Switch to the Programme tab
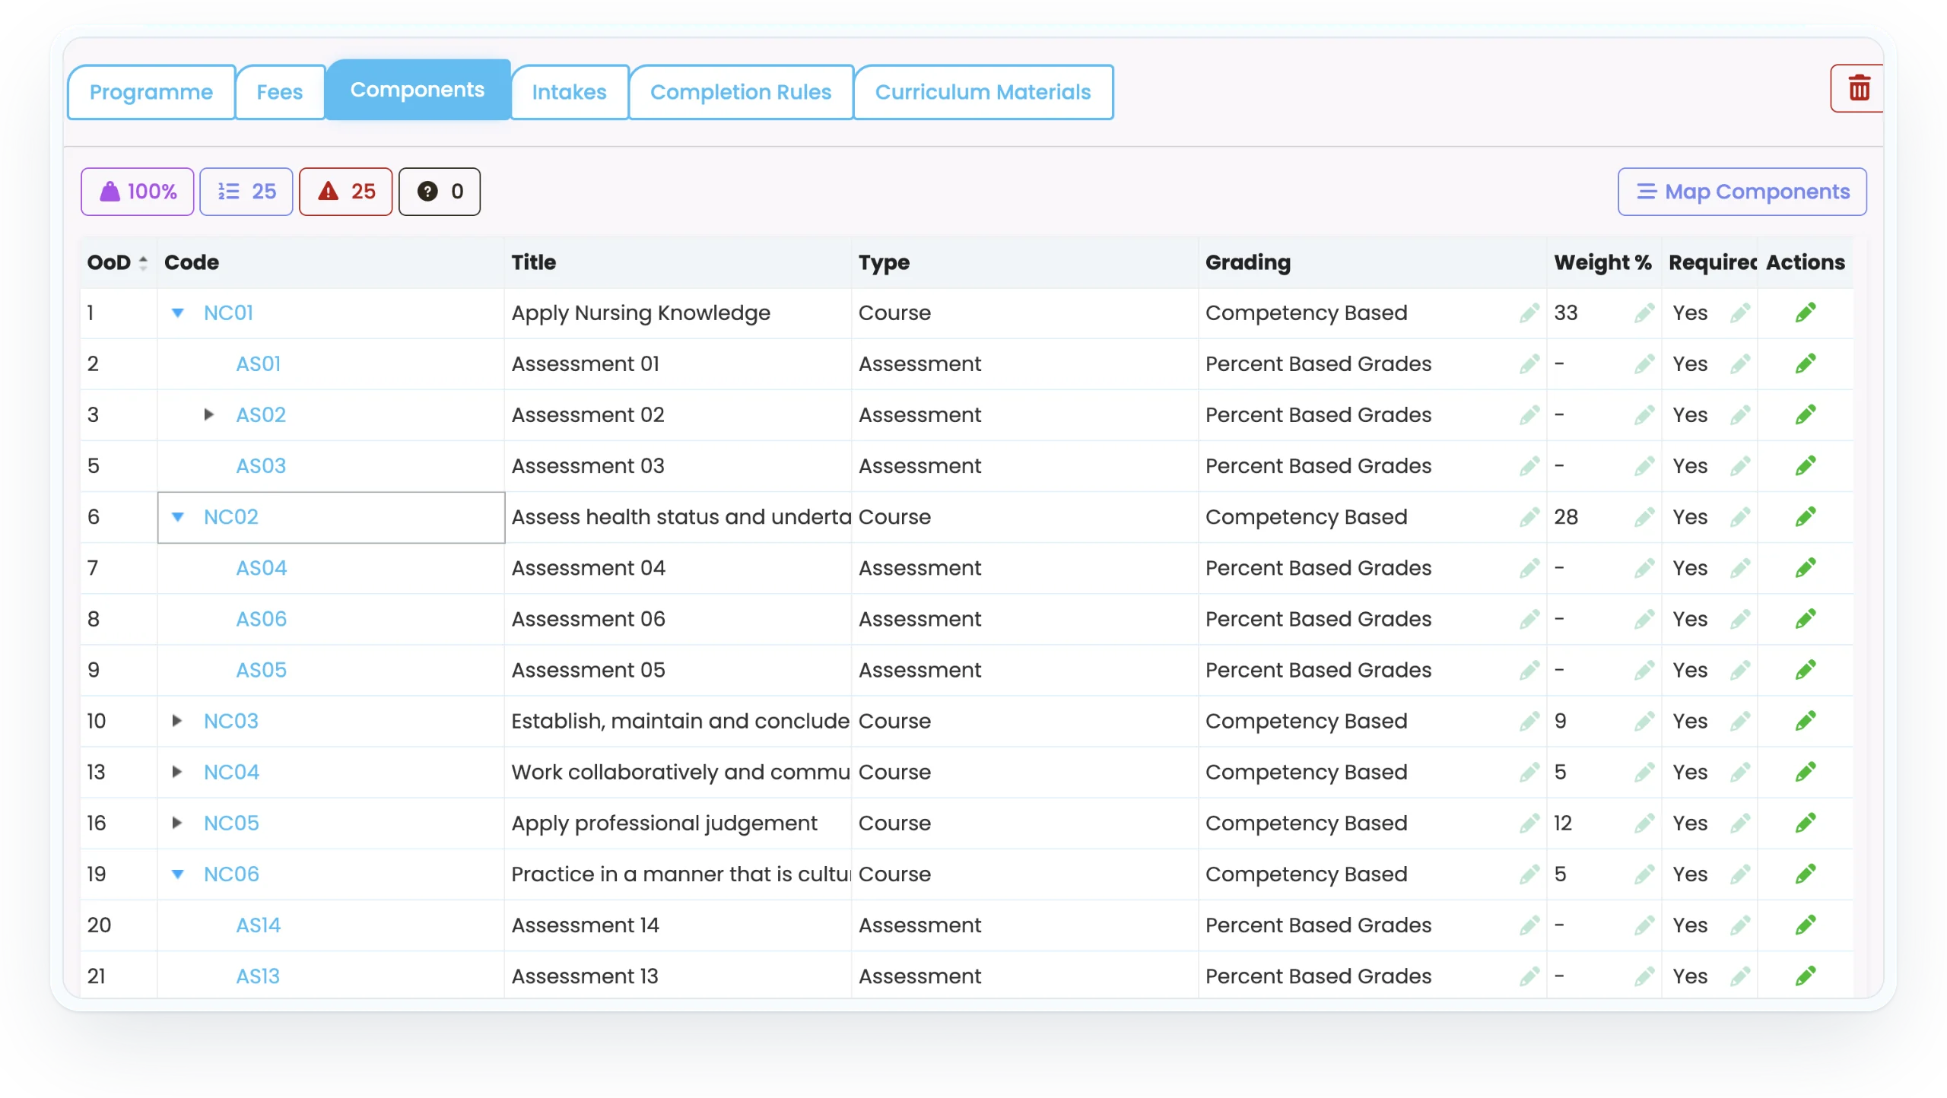The image size is (1947, 1098). coord(151,92)
